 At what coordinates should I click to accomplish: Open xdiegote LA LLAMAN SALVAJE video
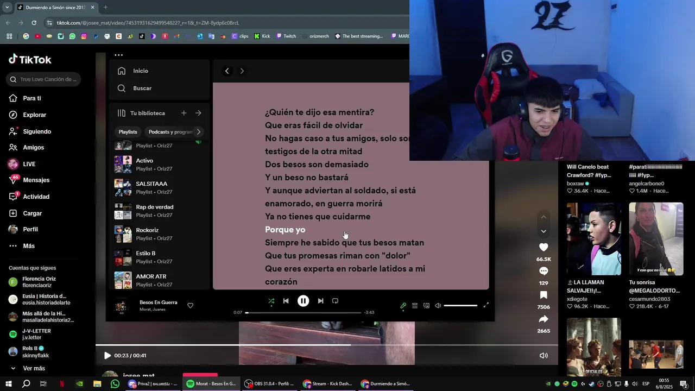coord(594,239)
